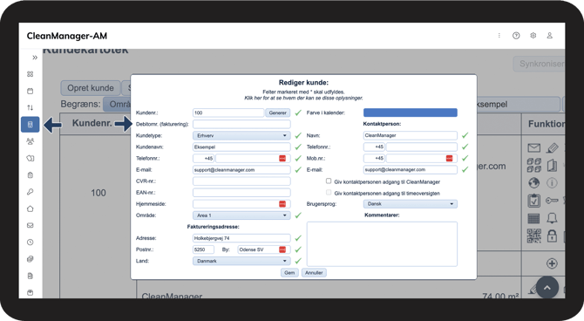Click the customer E-mail input field
This screenshot has width=584, height=321.
click(x=241, y=169)
